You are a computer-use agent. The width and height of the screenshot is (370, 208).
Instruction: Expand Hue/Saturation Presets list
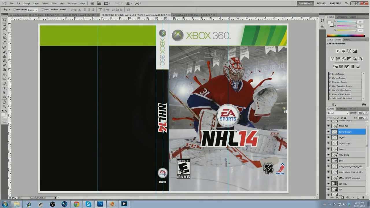coord(330,86)
